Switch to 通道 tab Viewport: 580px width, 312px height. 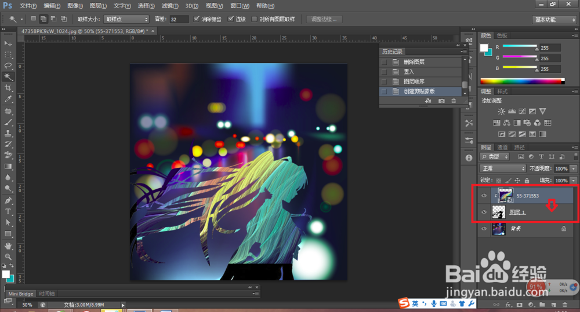(502, 148)
